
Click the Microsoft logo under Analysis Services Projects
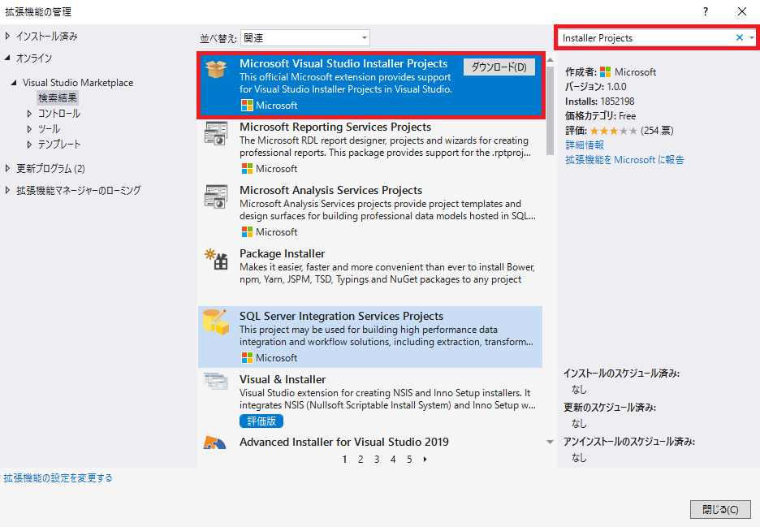(247, 231)
